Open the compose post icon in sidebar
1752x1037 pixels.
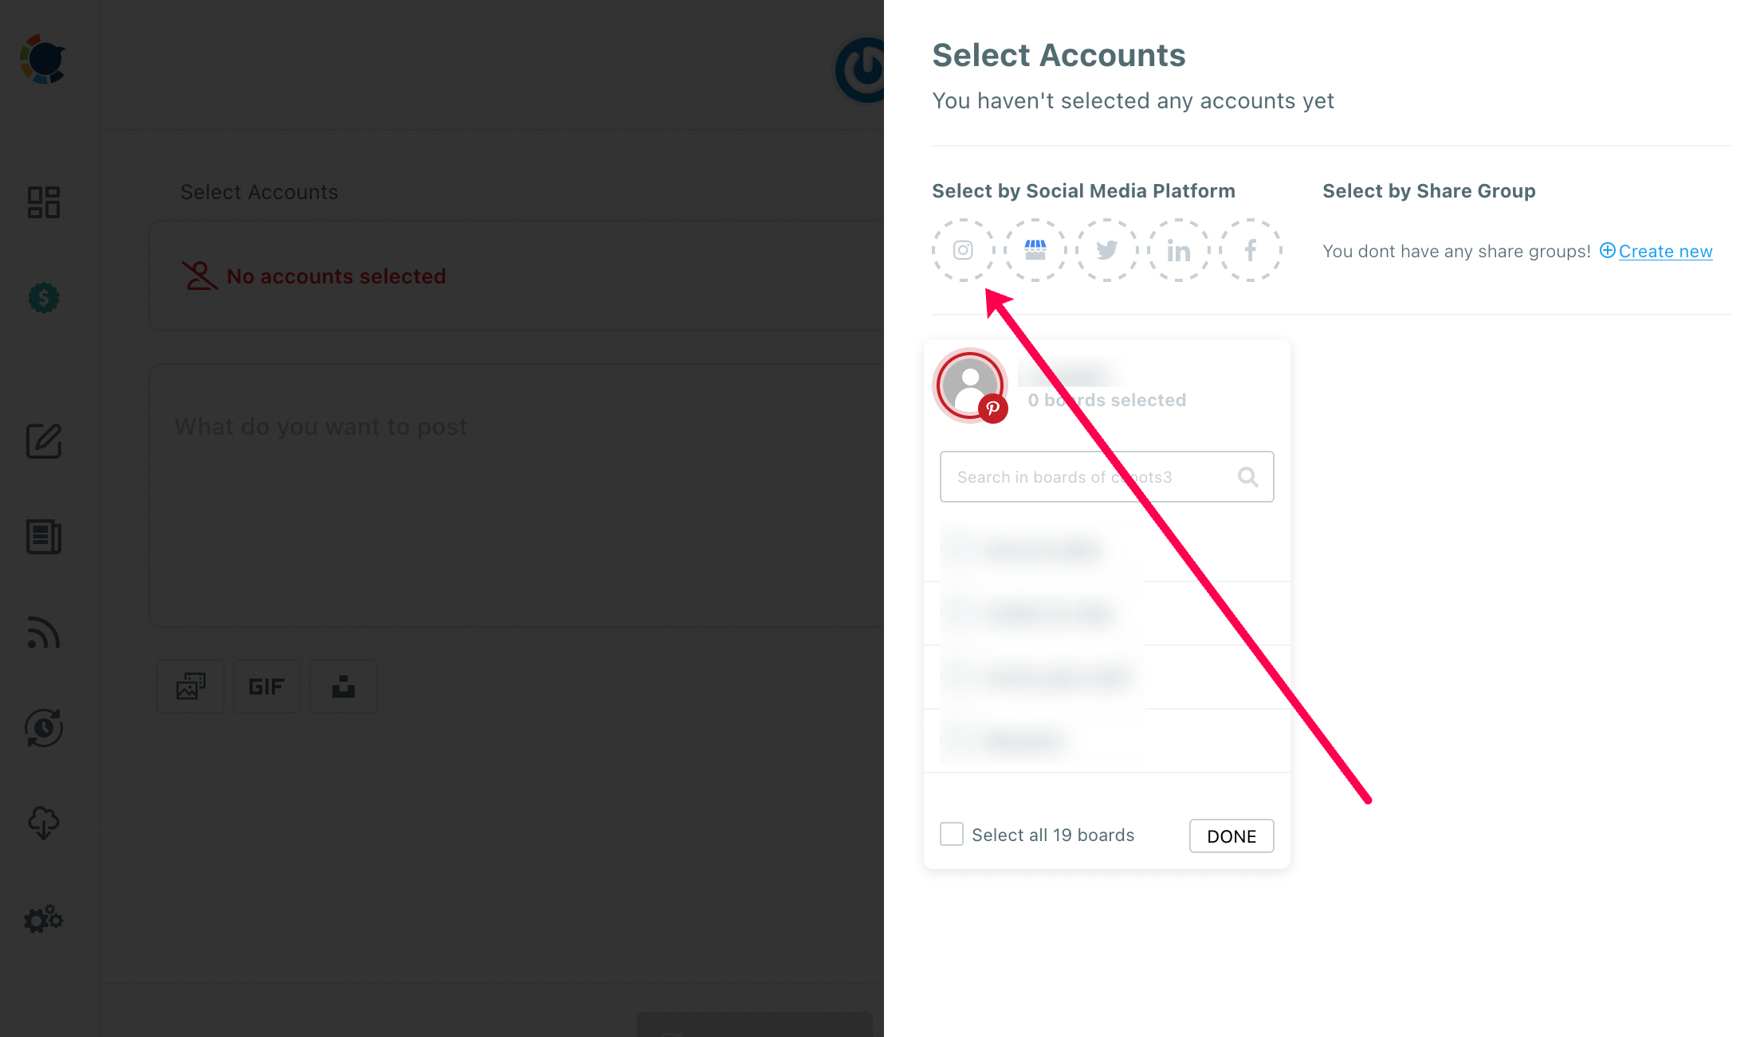(x=44, y=441)
